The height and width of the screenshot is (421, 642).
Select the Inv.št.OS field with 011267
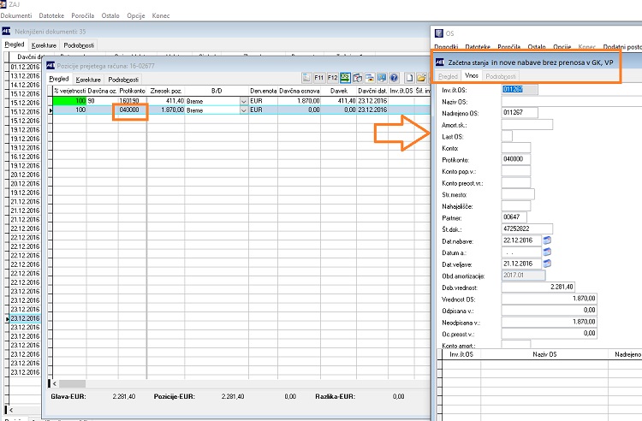tap(520, 89)
